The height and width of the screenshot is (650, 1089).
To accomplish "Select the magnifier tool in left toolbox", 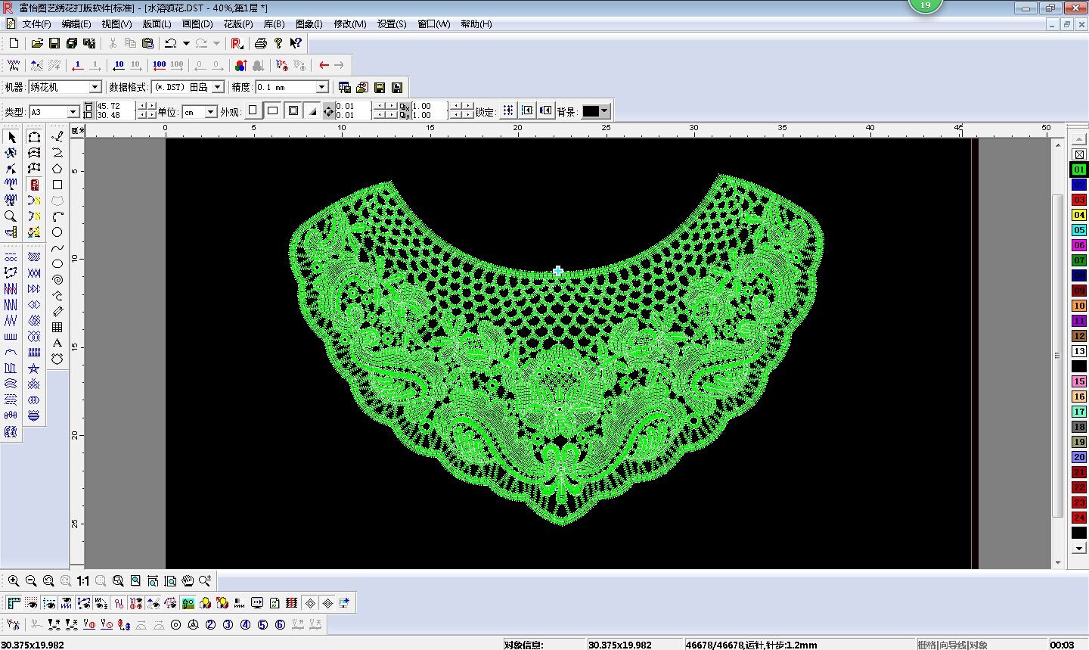I will (x=11, y=216).
